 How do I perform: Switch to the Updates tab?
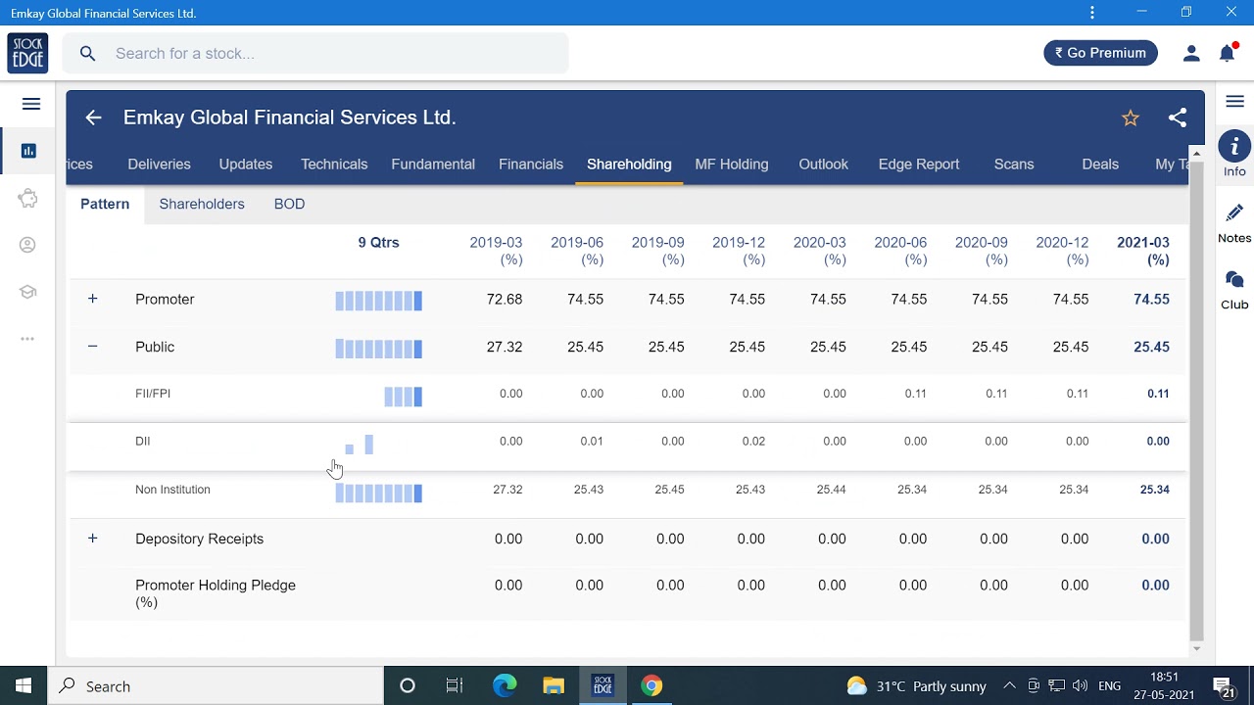tap(246, 164)
